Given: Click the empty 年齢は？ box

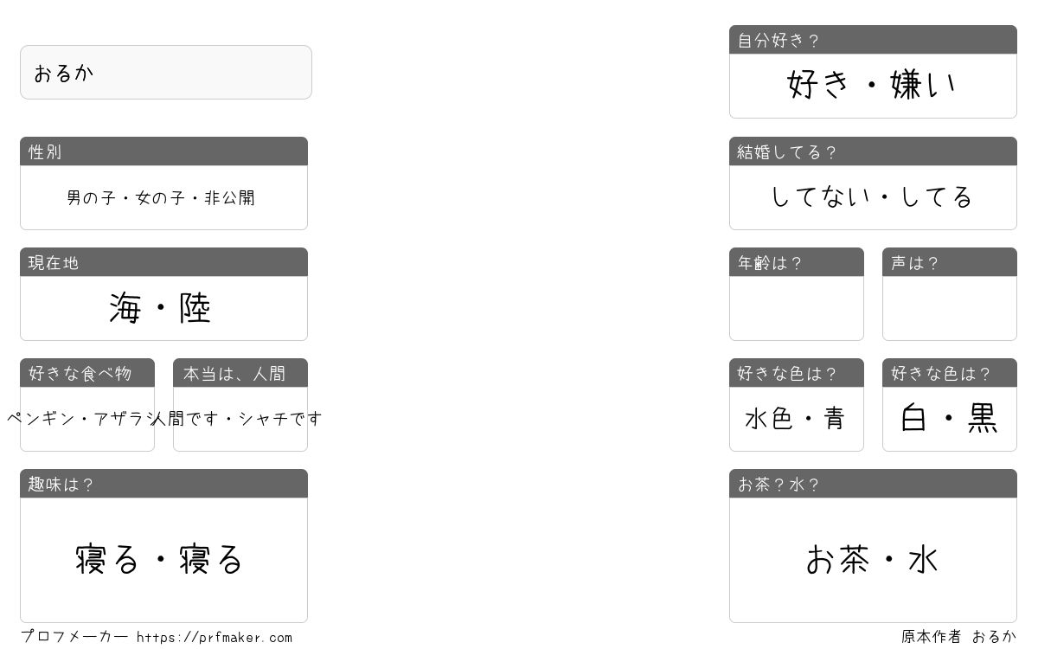Looking at the screenshot, I should (797, 308).
